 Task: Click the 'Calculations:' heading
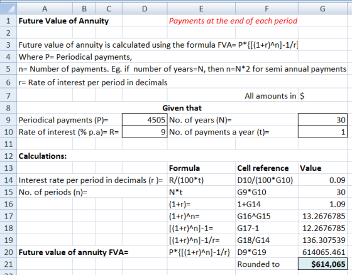click(43, 156)
